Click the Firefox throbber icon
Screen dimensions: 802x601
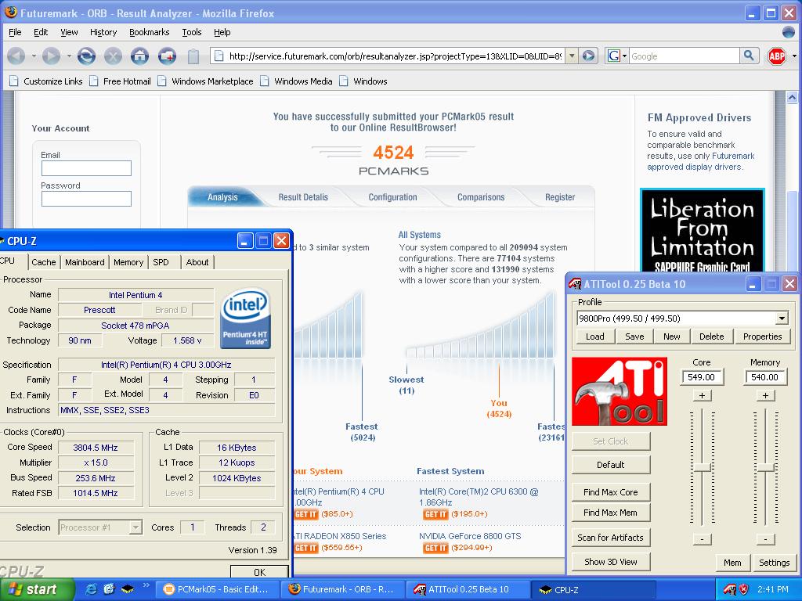(788, 32)
